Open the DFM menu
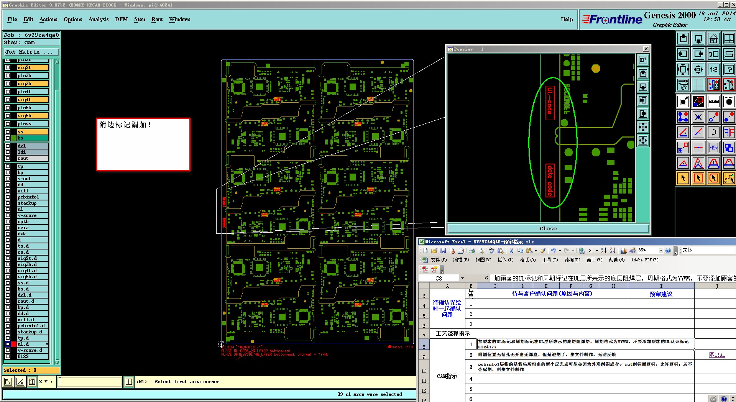 121,19
